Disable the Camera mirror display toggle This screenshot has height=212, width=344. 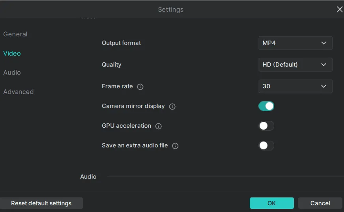pyautogui.click(x=266, y=106)
